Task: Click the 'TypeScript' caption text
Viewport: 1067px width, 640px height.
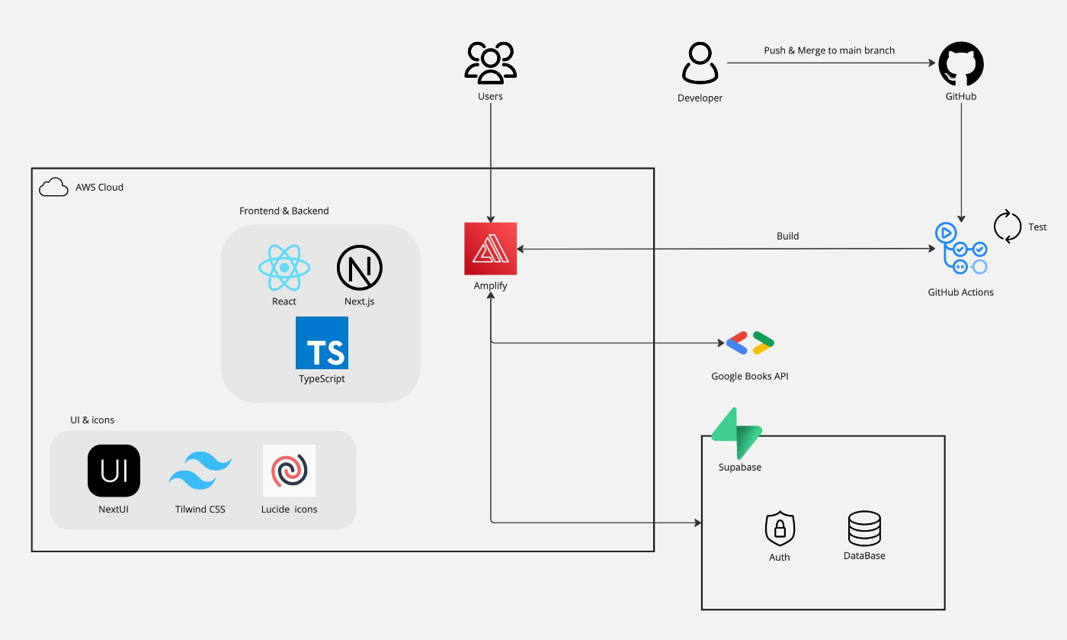Action: 322,378
